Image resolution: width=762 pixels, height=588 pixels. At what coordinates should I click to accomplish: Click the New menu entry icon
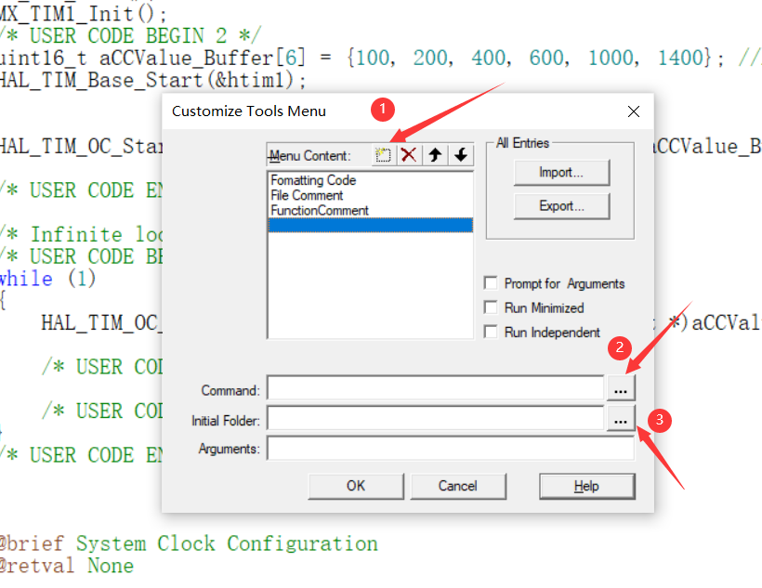click(383, 155)
